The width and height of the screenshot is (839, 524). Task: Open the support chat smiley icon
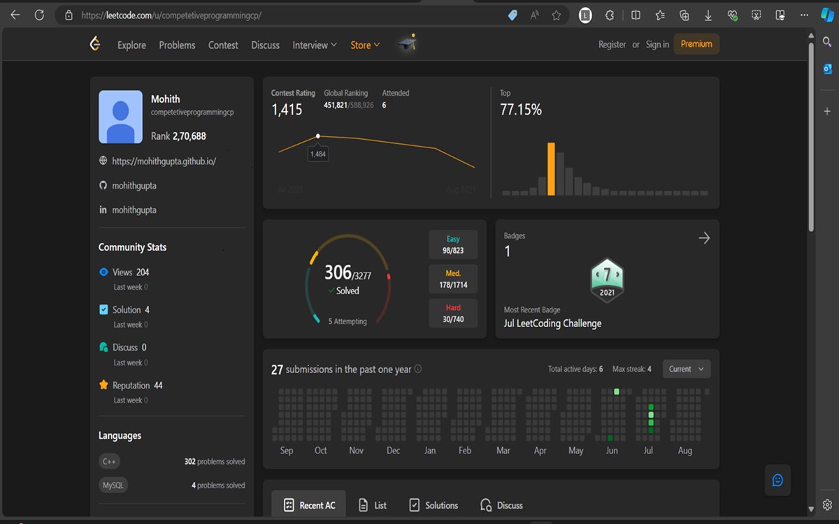[777, 480]
